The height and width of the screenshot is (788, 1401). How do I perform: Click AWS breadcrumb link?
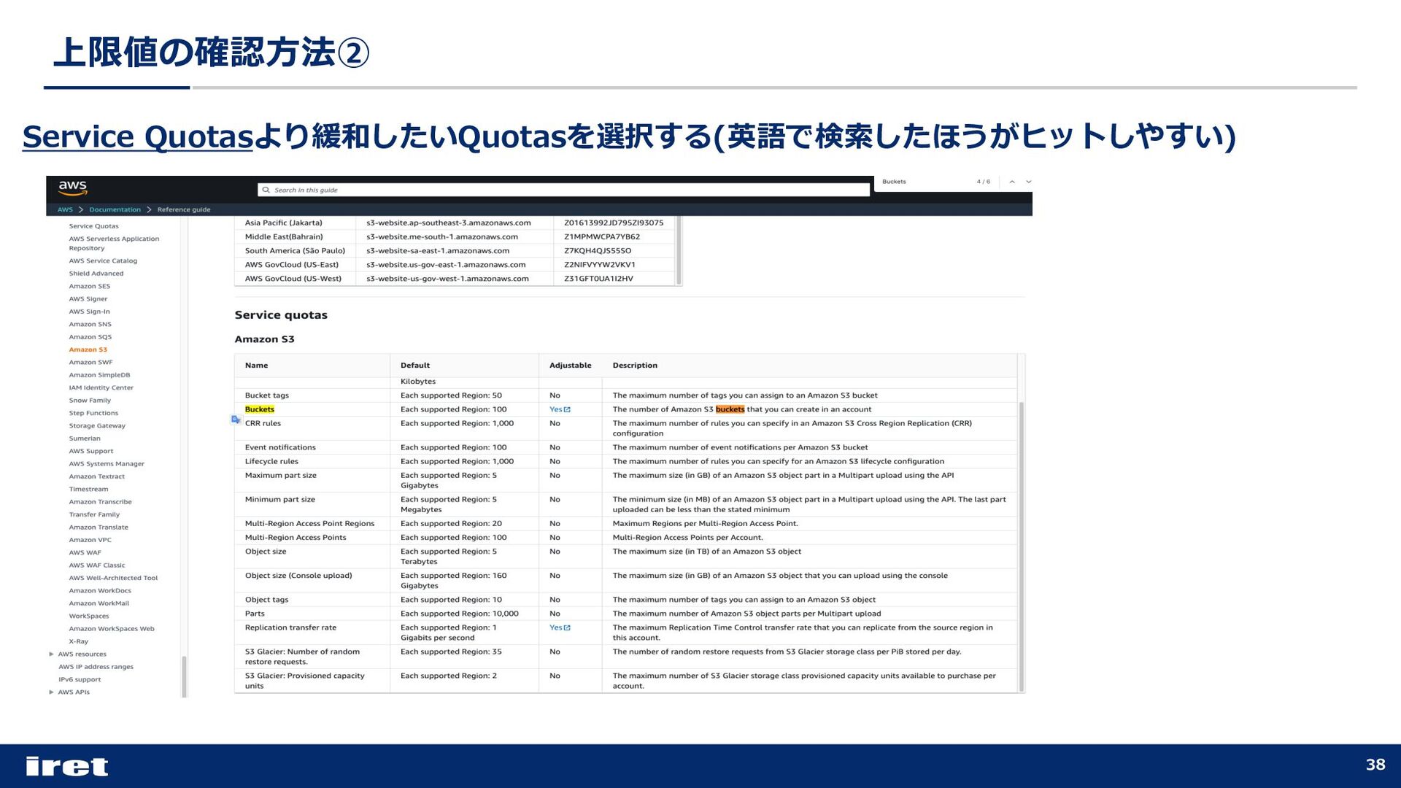tap(65, 209)
